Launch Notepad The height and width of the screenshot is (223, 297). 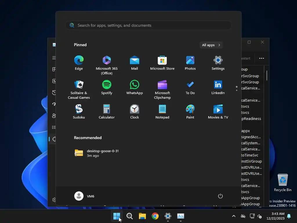pos(162,112)
